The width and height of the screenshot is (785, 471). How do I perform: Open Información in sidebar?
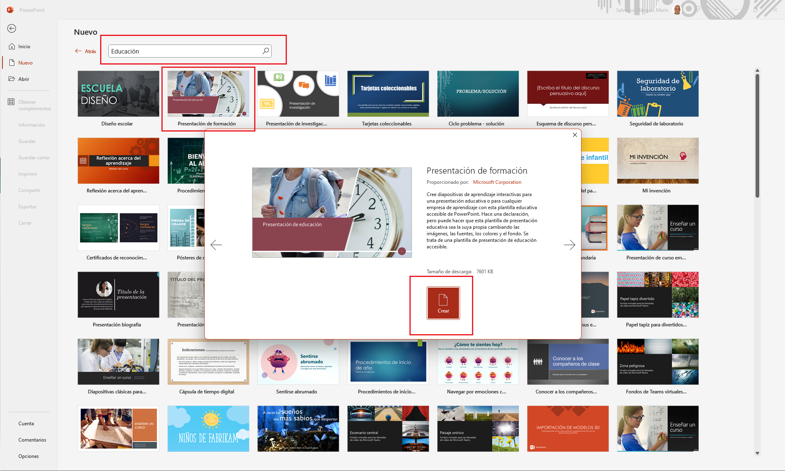coord(31,125)
